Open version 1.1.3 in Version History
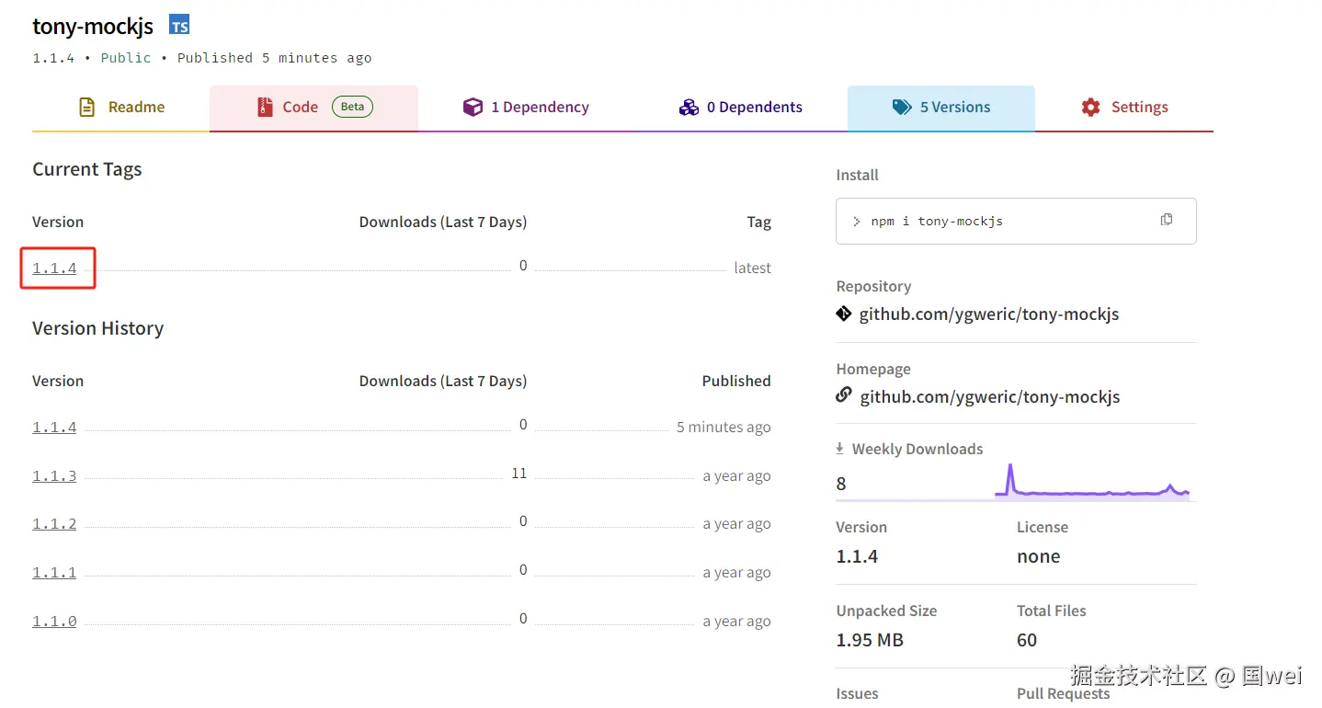Image resolution: width=1322 pixels, height=708 pixels. tap(55, 476)
